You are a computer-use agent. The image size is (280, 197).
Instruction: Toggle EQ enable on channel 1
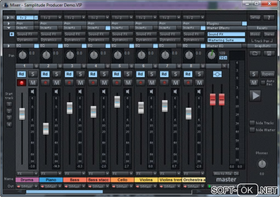tap(37, 46)
